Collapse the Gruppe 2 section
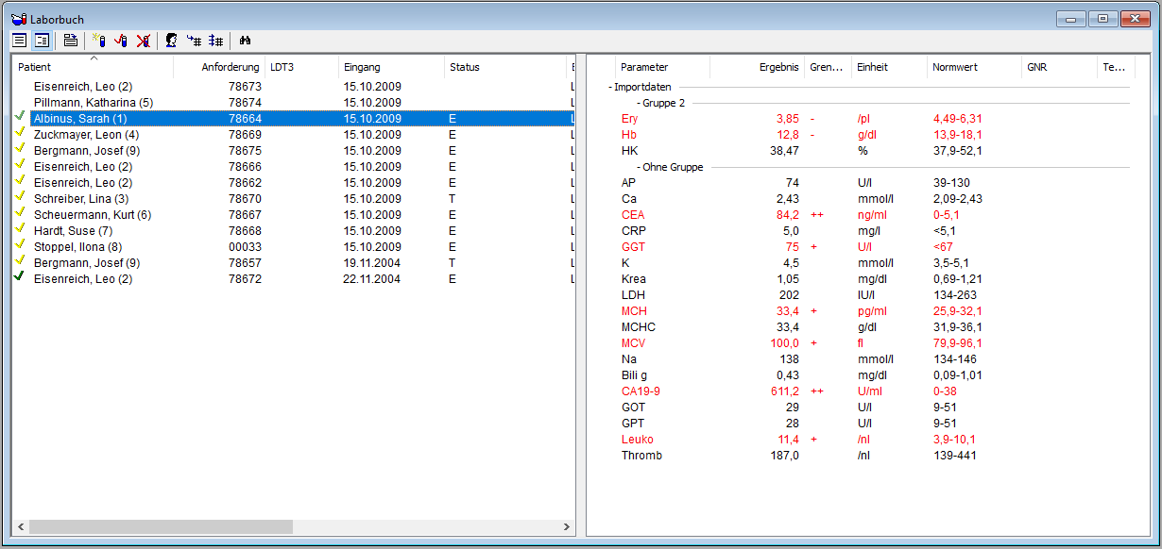This screenshot has height=549, width=1162. tap(639, 103)
